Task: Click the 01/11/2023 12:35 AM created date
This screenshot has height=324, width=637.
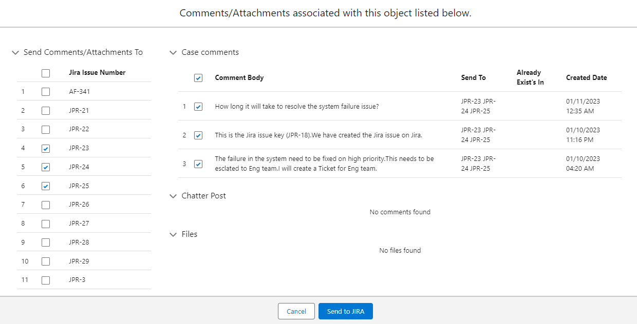Action: (583, 106)
